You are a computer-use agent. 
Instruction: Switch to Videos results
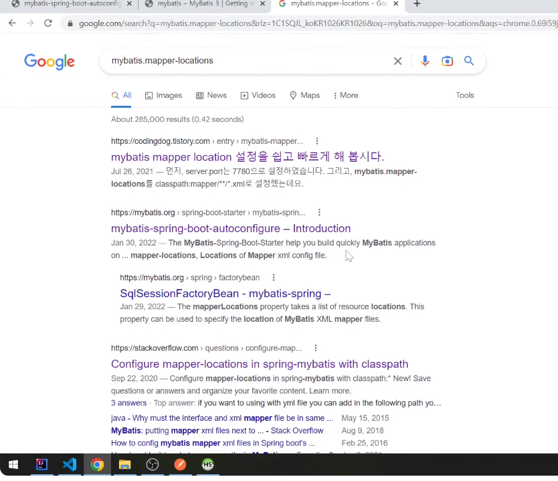(x=258, y=96)
